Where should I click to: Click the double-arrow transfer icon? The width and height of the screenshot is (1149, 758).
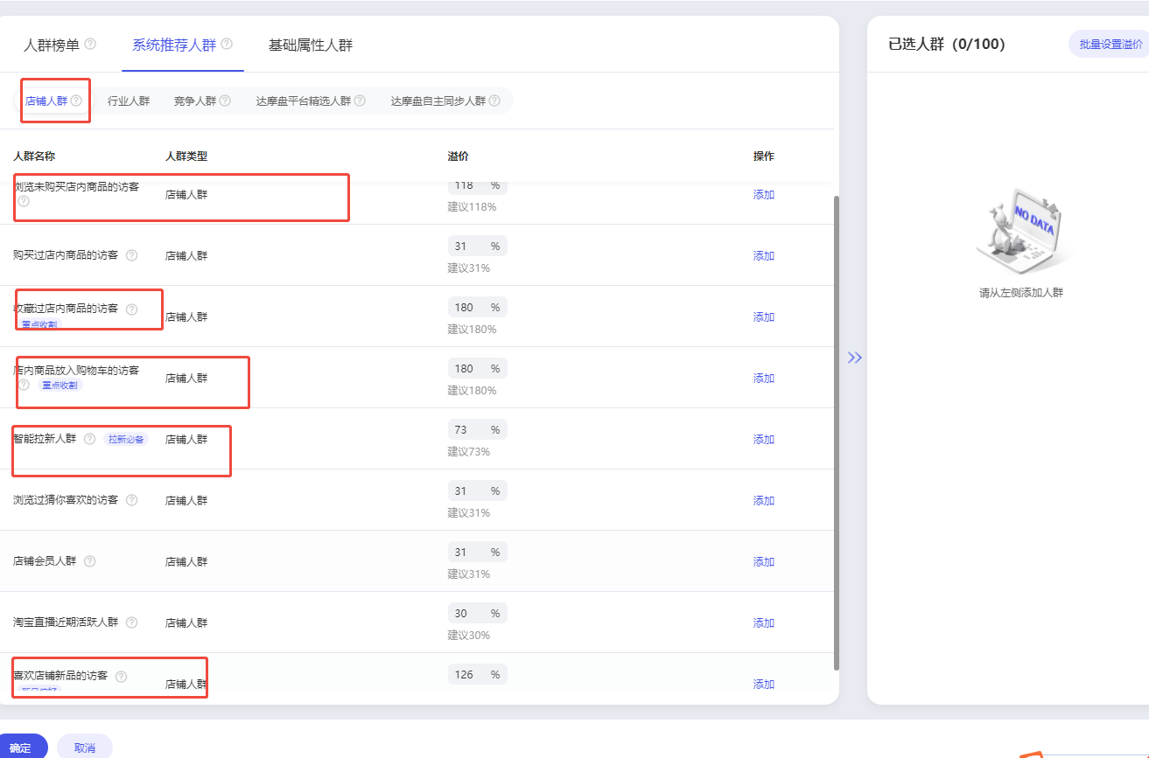(854, 358)
